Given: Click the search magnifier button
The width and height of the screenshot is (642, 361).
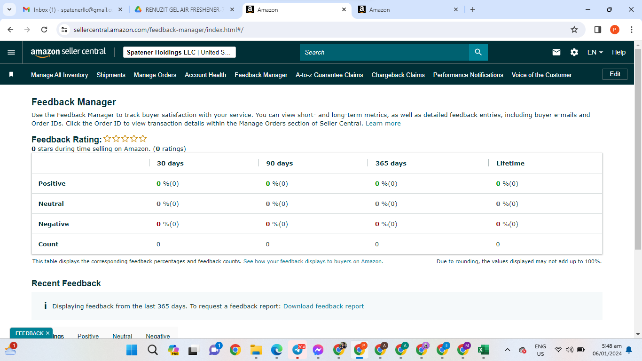Looking at the screenshot, I should click(x=478, y=52).
